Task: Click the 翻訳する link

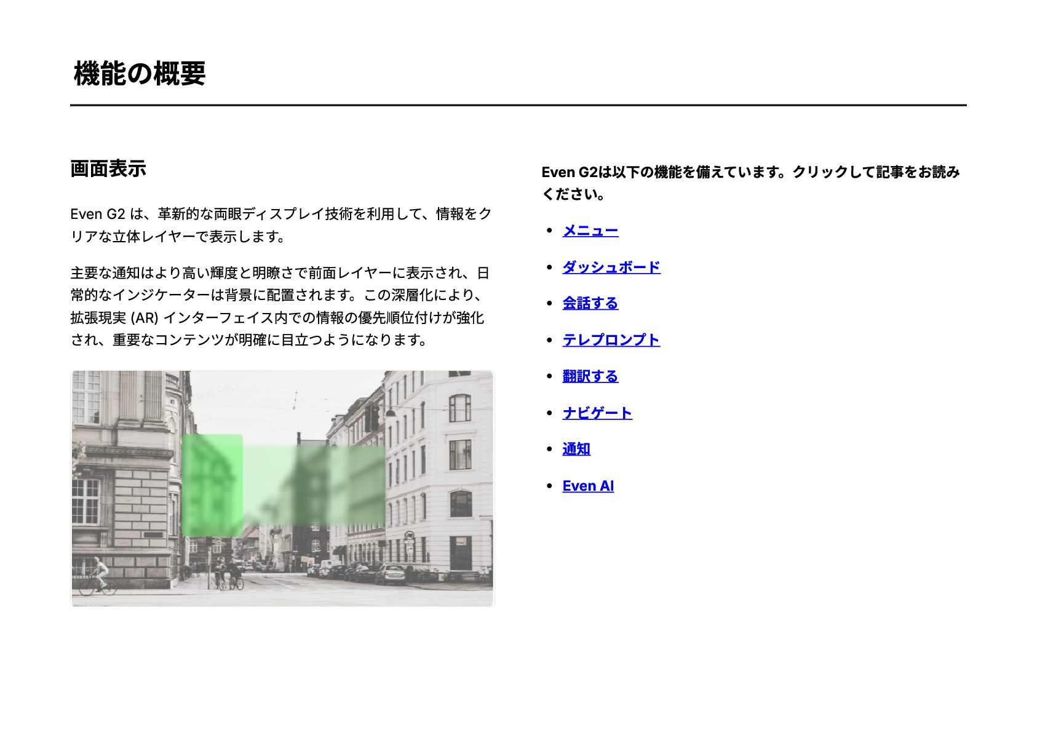Action: [x=590, y=376]
